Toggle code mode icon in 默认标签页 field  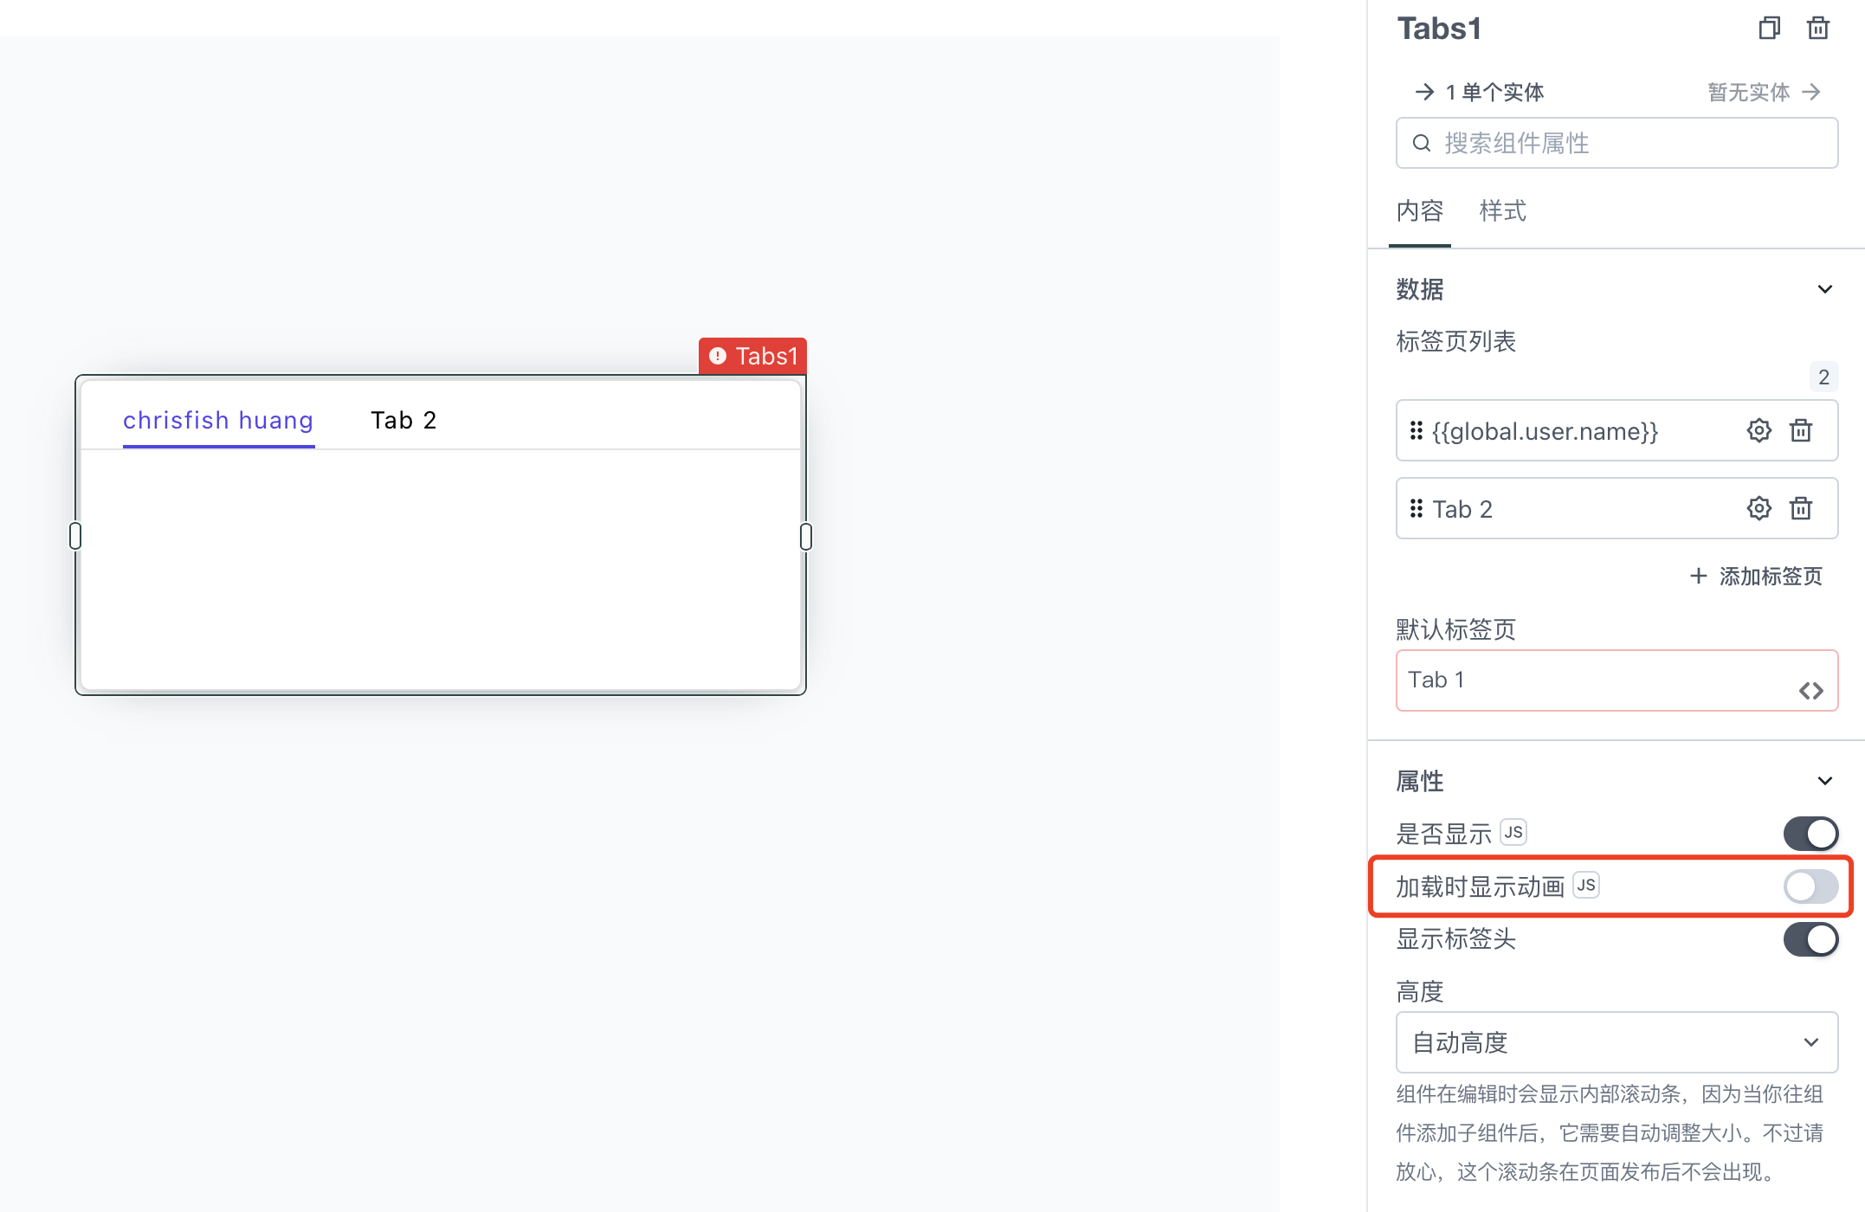(1811, 691)
